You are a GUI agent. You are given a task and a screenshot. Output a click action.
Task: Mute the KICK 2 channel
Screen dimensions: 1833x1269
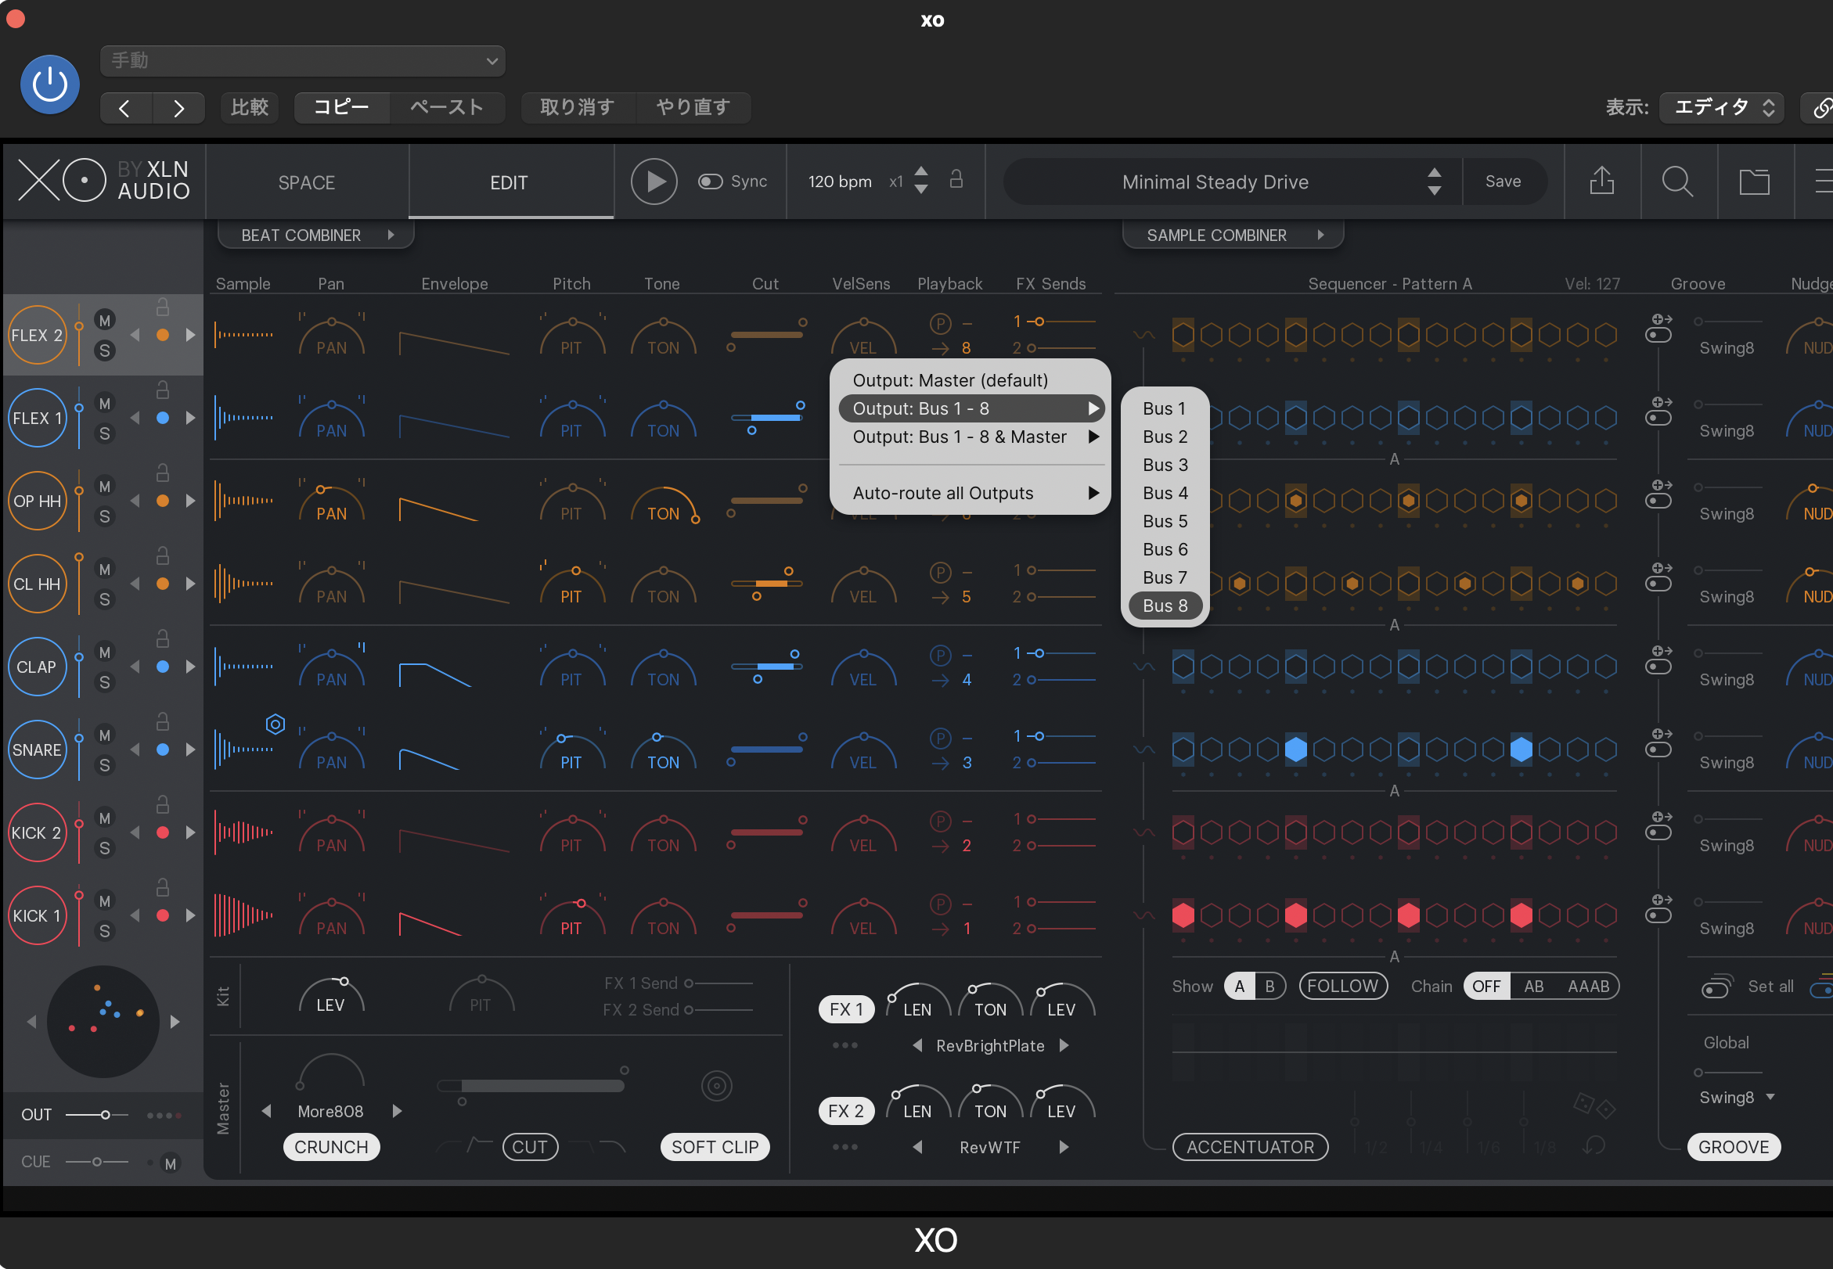104,818
